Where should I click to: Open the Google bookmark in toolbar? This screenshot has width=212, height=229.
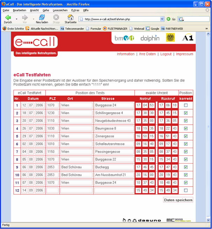(153, 29)
